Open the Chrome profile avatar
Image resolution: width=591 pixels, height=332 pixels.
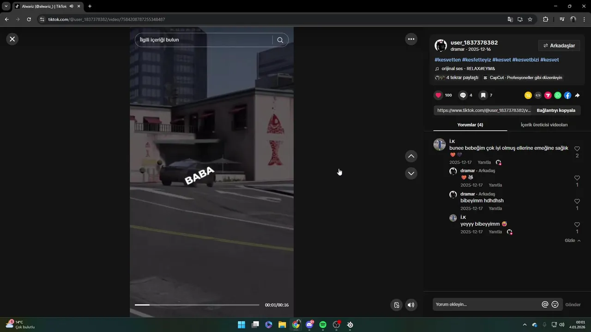pos(573,19)
